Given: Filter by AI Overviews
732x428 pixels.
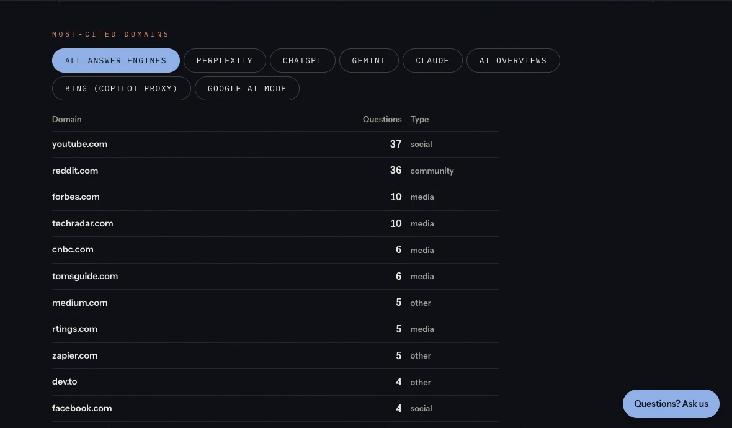Looking at the screenshot, I should click(513, 61).
